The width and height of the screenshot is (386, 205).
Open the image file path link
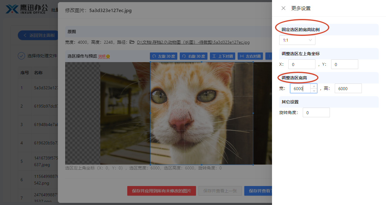[193, 43]
